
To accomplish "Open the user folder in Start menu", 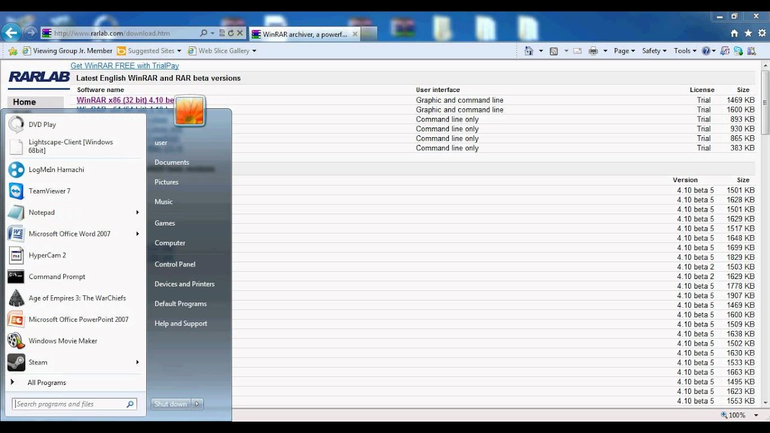I will pyautogui.click(x=161, y=143).
